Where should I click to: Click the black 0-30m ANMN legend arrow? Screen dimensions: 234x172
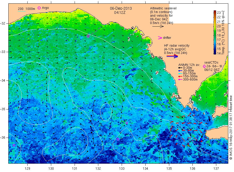180,68
